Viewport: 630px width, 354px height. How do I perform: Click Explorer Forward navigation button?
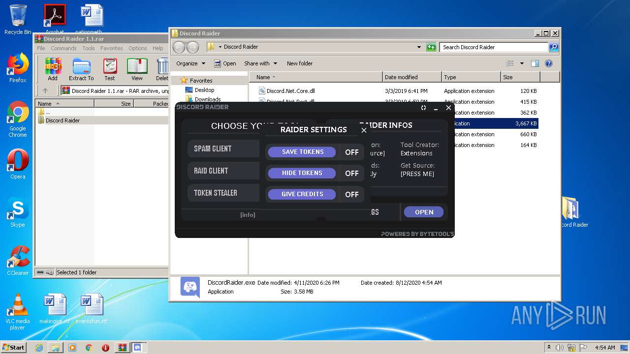click(x=192, y=47)
